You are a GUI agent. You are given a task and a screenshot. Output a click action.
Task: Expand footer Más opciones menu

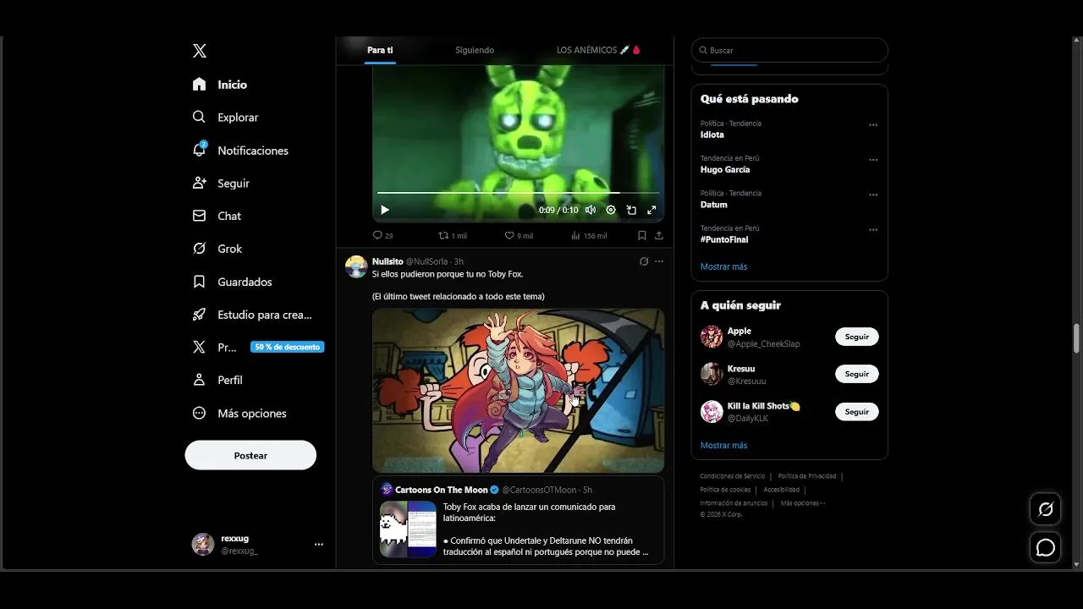(x=802, y=503)
